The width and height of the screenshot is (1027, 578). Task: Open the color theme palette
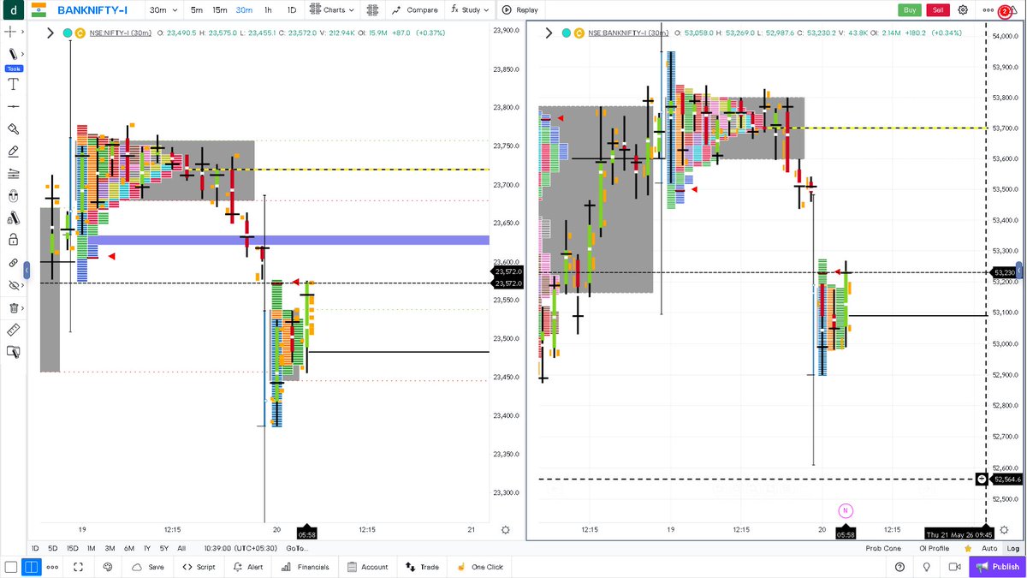[x=108, y=567]
